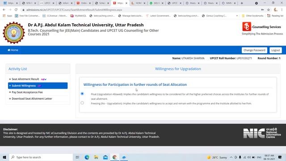The image size is (286, 161).
Task: Click the Logout button
Action: (275, 50)
